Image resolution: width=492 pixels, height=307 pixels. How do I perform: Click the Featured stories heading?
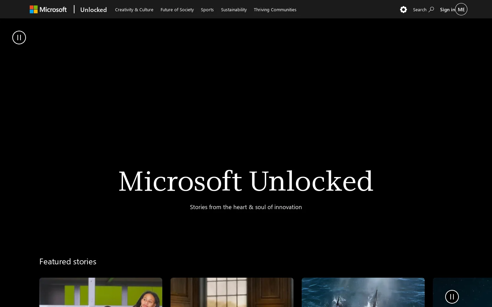click(x=68, y=262)
